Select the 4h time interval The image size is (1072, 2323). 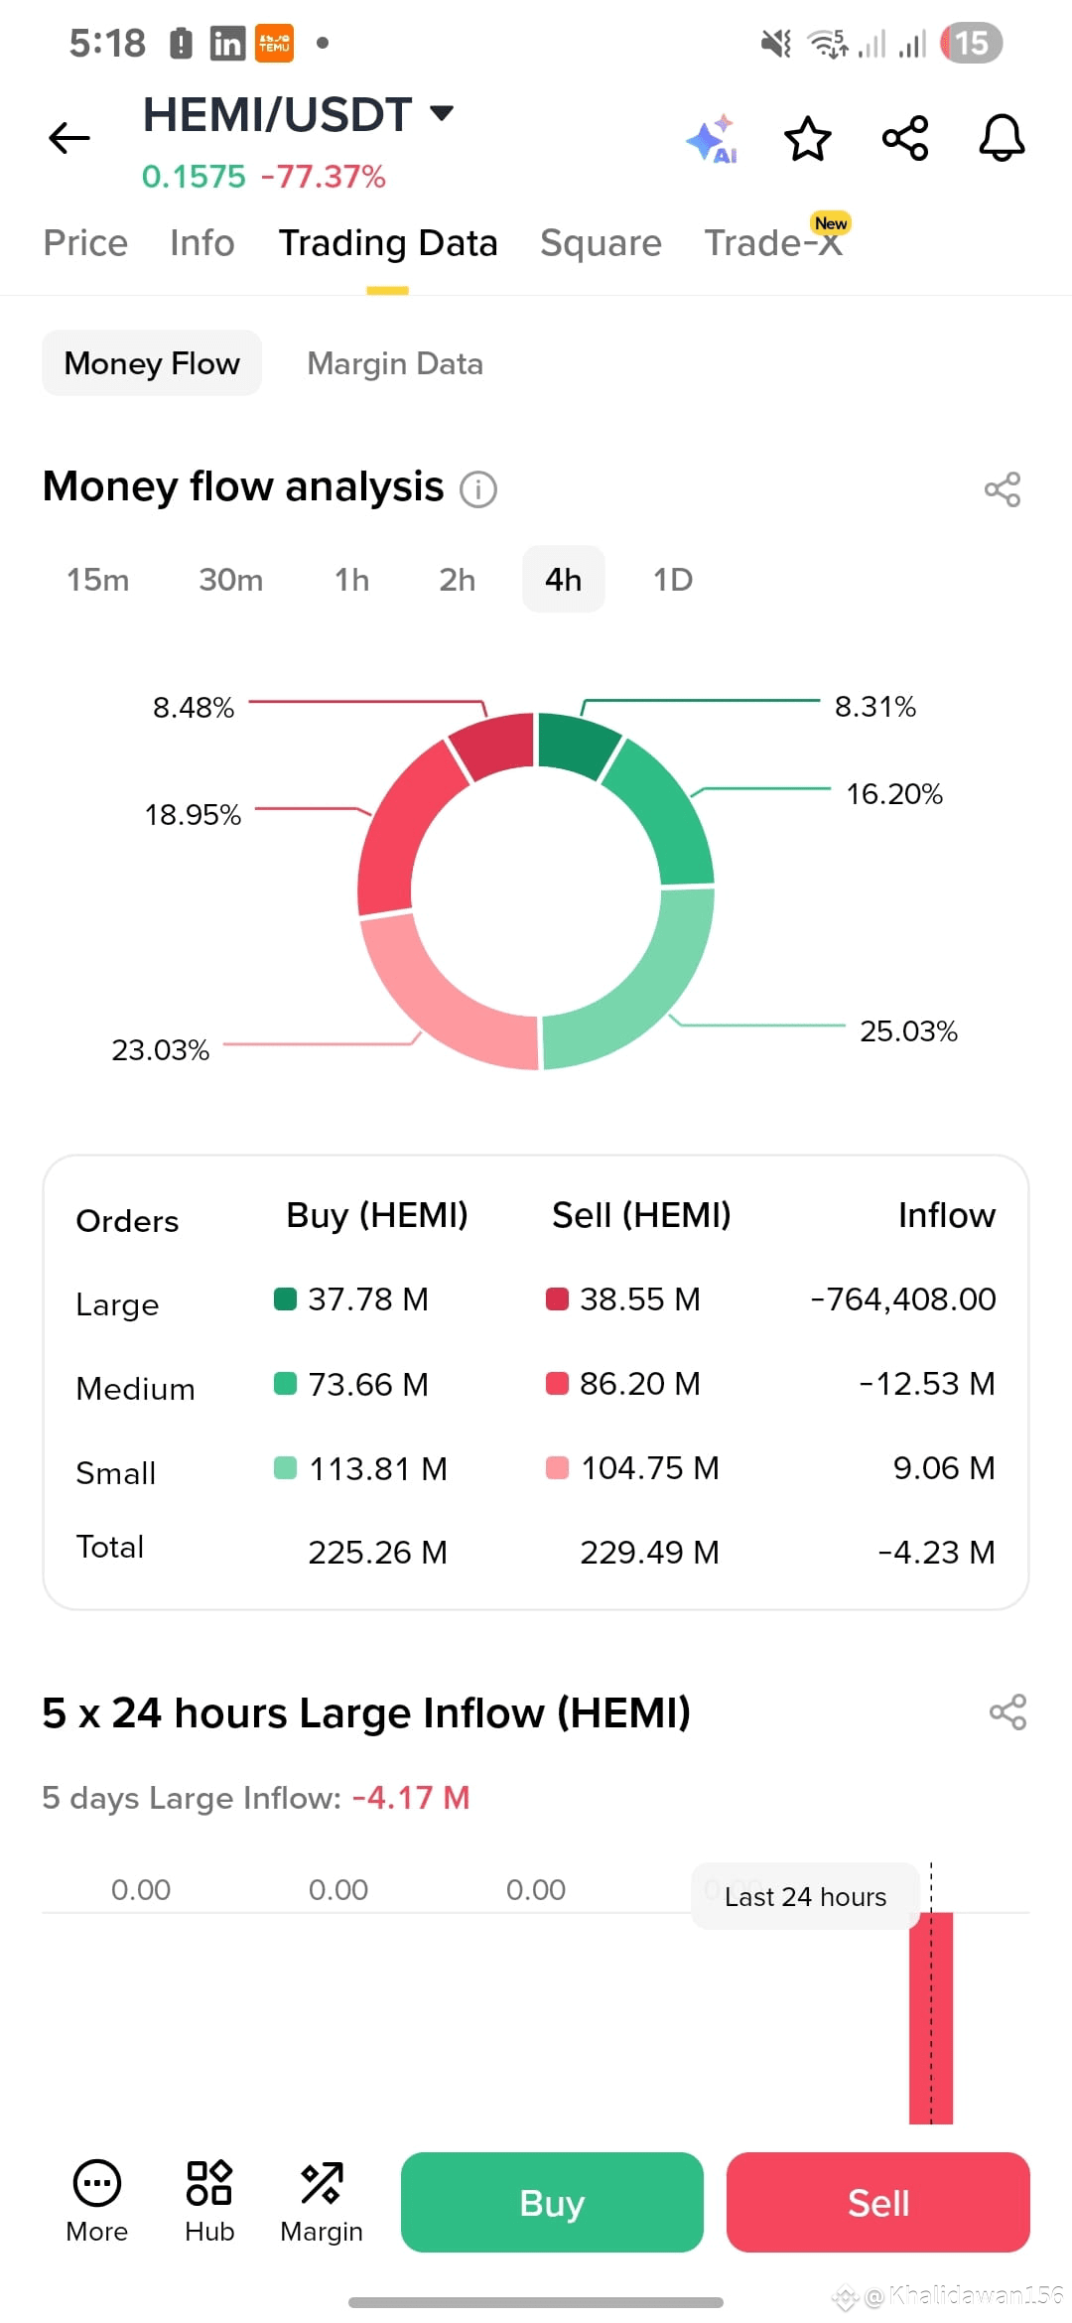pyautogui.click(x=564, y=579)
